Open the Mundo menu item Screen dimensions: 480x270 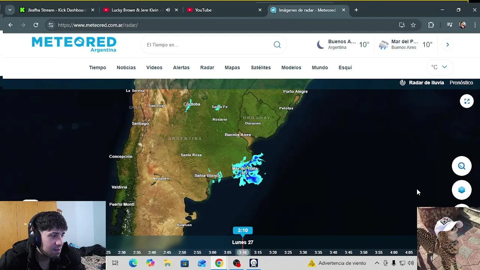coord(320,67)
